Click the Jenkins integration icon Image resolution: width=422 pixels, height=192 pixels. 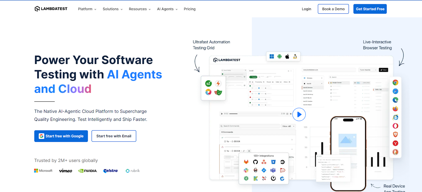[255, 170]
